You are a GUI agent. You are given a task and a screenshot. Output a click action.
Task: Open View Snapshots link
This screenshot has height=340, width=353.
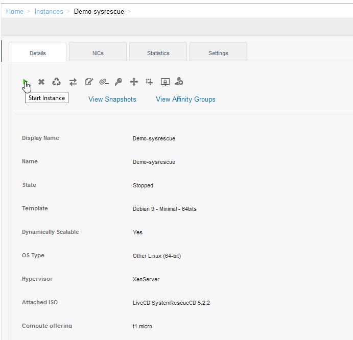point(112,99)
